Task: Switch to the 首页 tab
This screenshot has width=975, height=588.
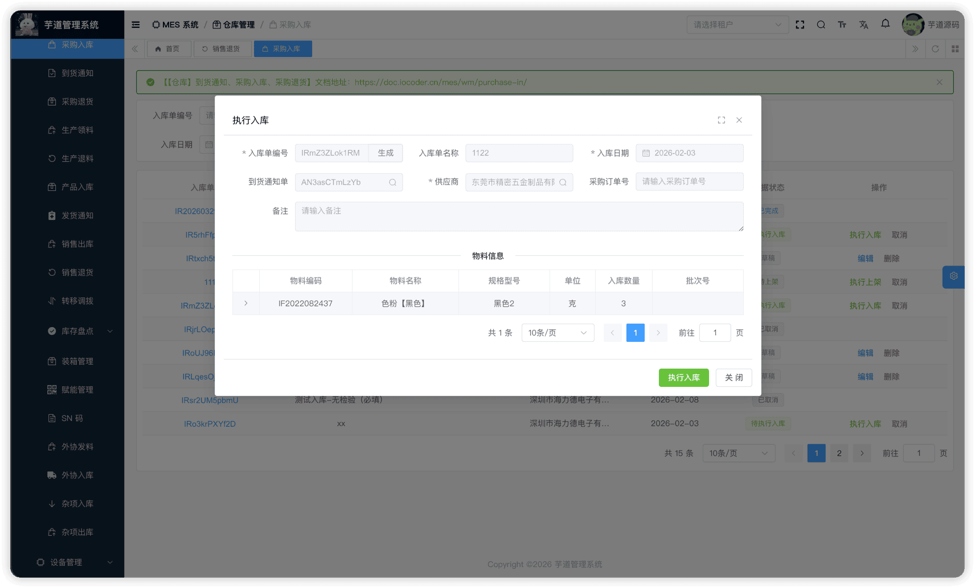Action: tap(169, 48)
